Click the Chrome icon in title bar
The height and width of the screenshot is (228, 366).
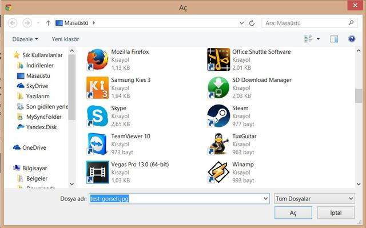click(x=9, y=7)
